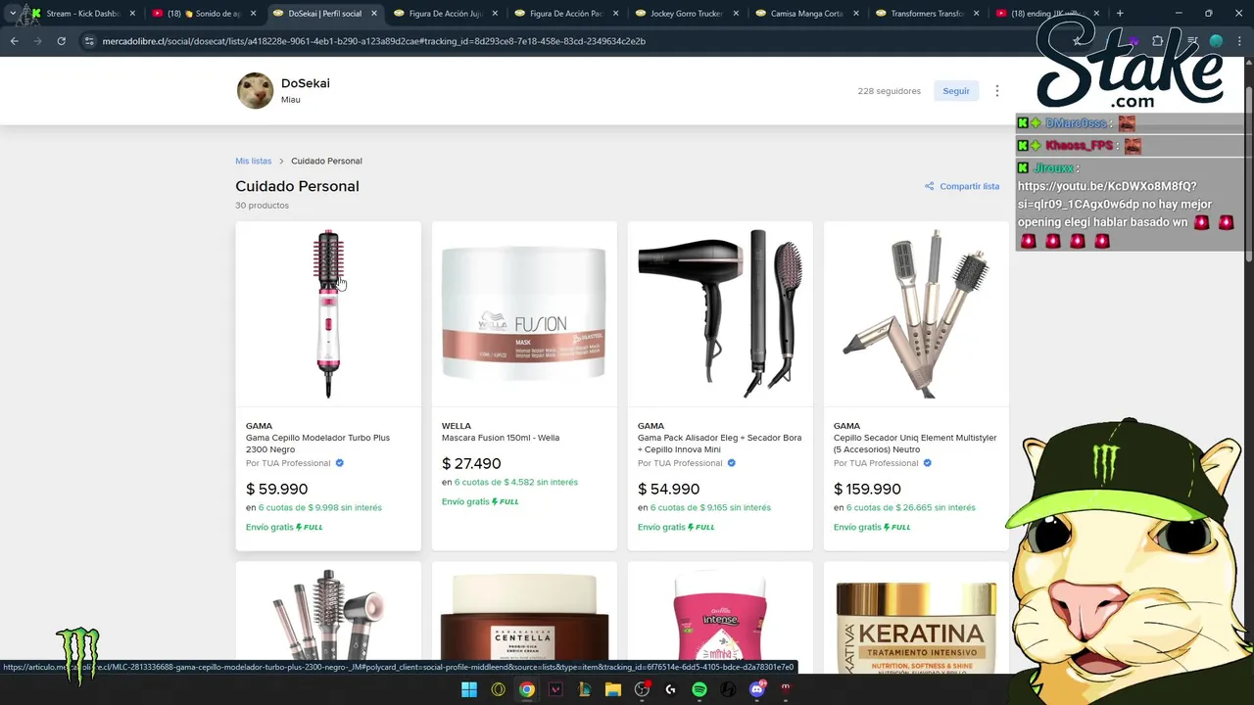Viewport: 1254px width, 705px height.
Task: Click the DoSekai cat avatar
Action: pyautogui.click(x=255, y=91)
